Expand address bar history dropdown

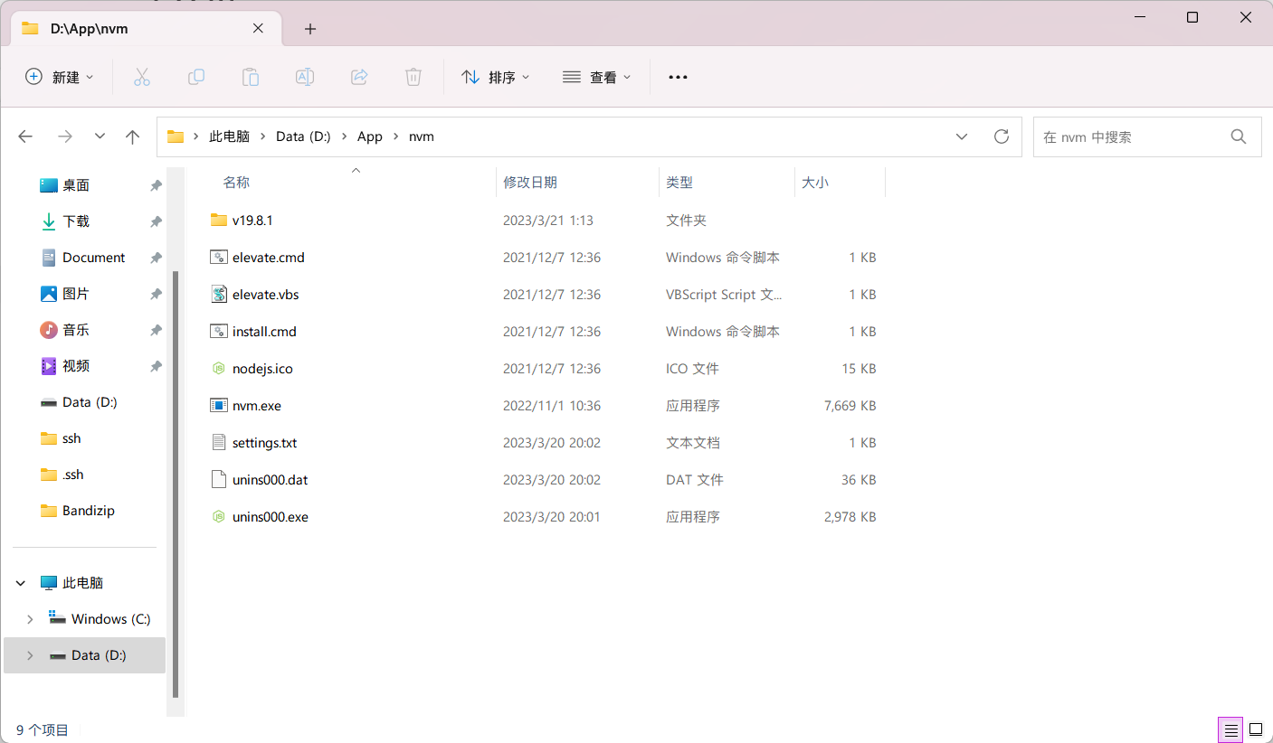tap(961, 136)
